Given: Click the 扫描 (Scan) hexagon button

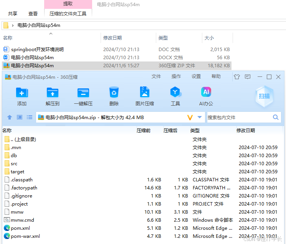Looking at the screenshot, I should pos(264,96).
